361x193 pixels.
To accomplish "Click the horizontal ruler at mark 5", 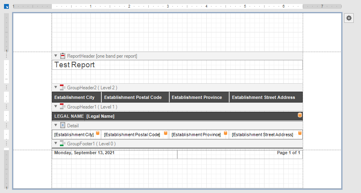I will coord(245,6).
